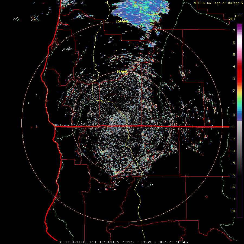Viewport: 244px width, 244px height.
Task: Click the -7 value on the scale
Action: (233, 199)
